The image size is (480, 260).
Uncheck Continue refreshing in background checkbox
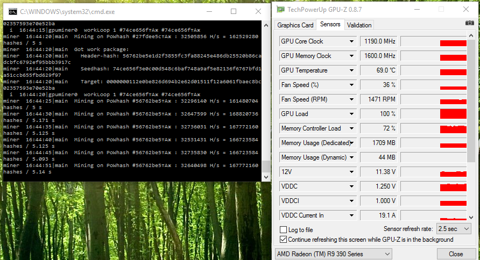[x=284, y=240]
